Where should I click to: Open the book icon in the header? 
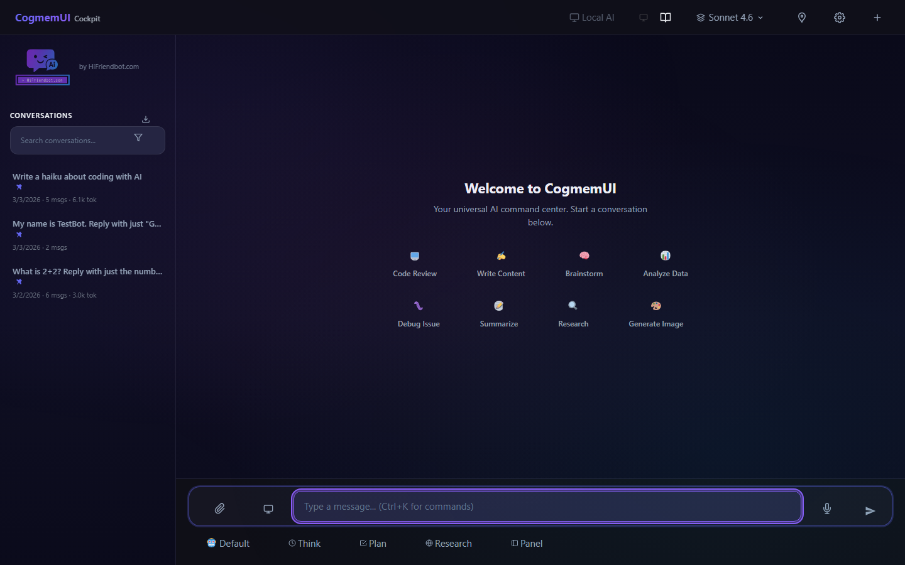coord(666,18)
